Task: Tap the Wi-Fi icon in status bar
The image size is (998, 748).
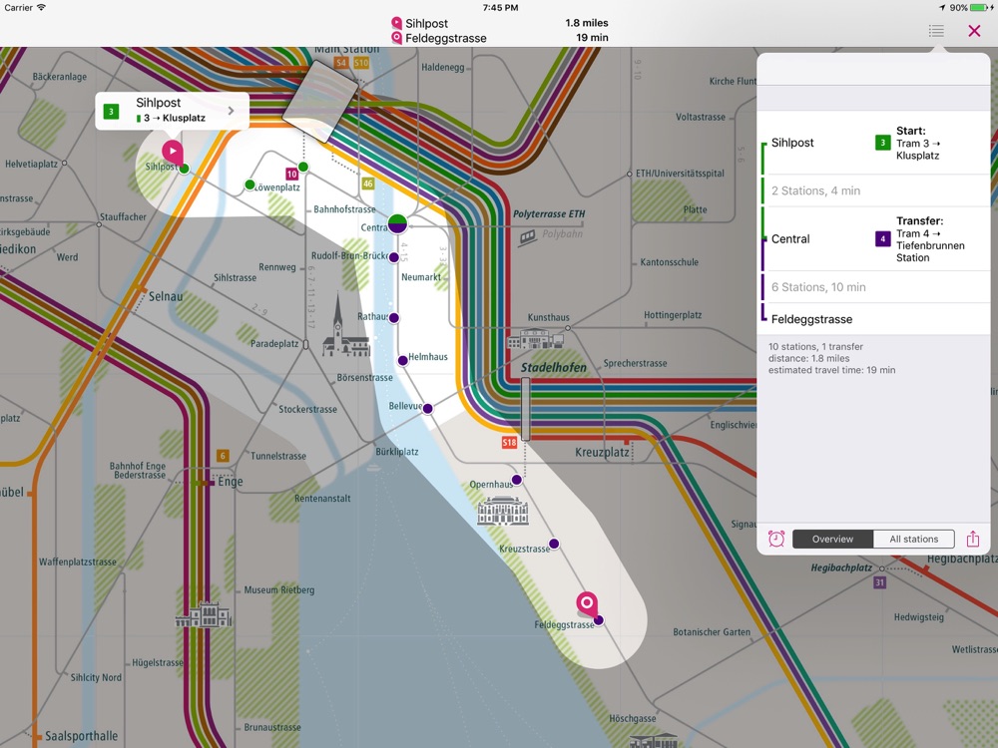Action: pyautogui.click(x=41, y=8)
